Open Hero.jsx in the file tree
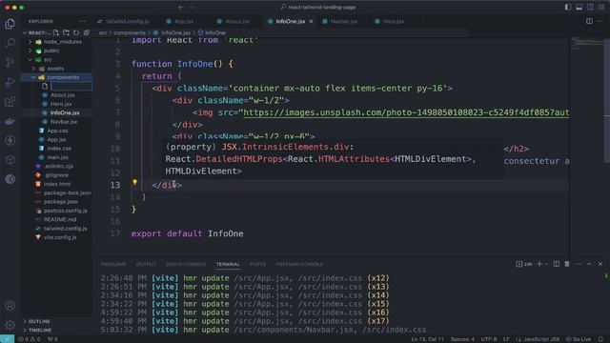 pyautogui.click(x=61, y=104)
